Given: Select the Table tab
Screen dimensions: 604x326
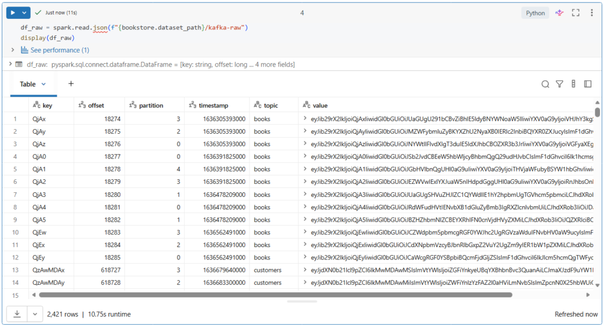Looking at the screenshot, I should pos(28,84).
